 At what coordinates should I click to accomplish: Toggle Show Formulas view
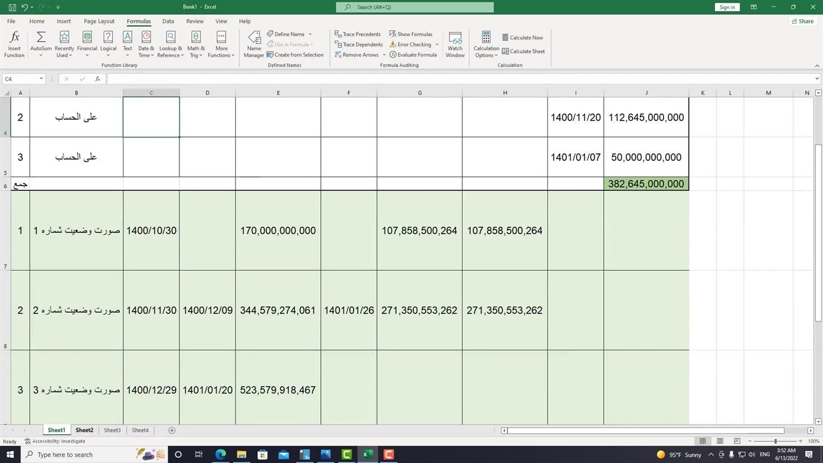pos(411,34)
